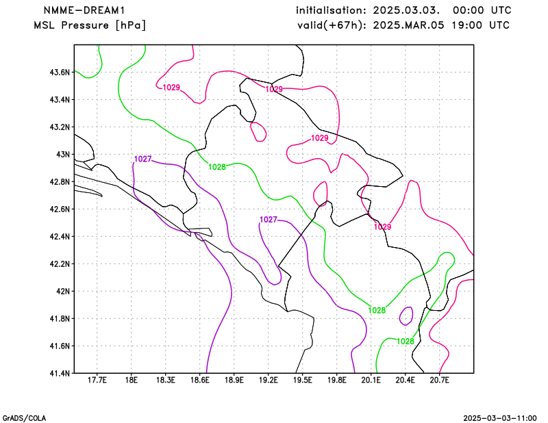The height and width of the screenshot is (423, 548).
Task: Click the 42.4N latitude axis label
Action: (x=60, y=236)
